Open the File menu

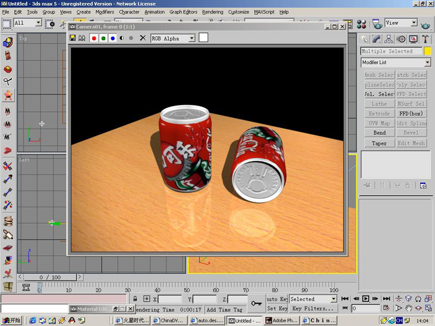pyautogui.click(x=6, y=12)
